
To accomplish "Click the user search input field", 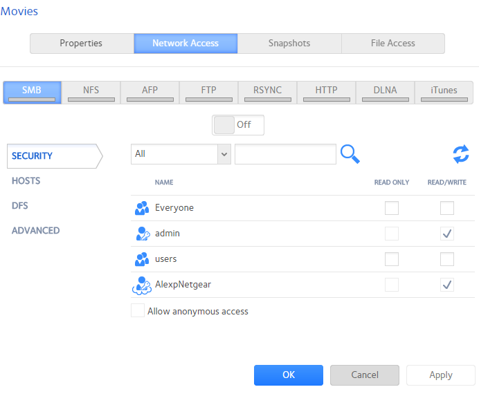I will pos(285,154).
